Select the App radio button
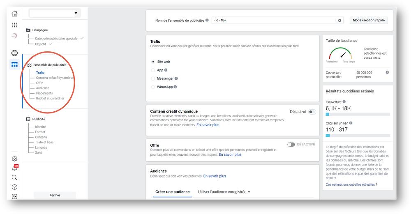 click(x=153, y=70)
